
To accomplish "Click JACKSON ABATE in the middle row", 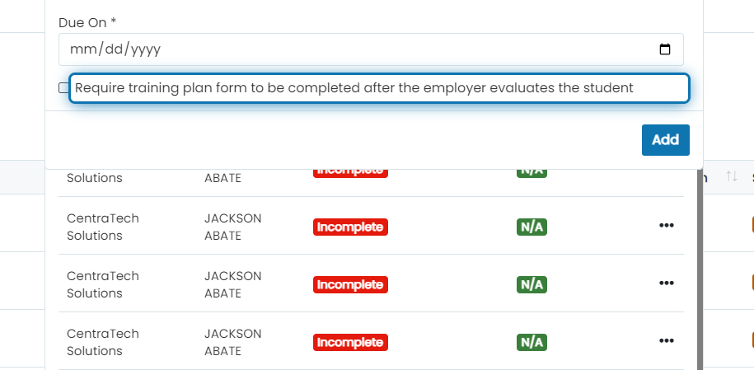I will coord(232,284).
